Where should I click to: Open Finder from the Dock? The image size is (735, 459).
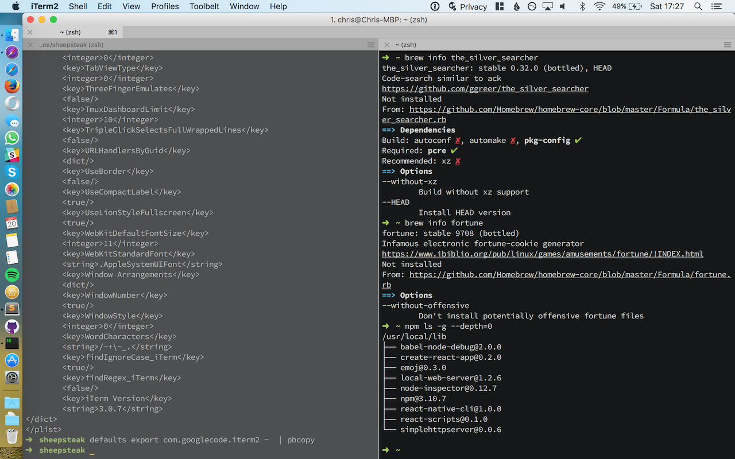[12, 35]
